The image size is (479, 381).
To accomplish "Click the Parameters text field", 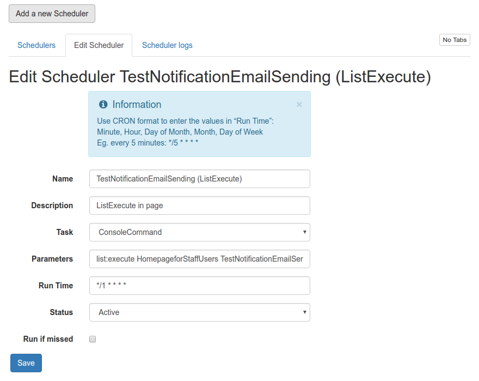I will (x=199, y=259).
